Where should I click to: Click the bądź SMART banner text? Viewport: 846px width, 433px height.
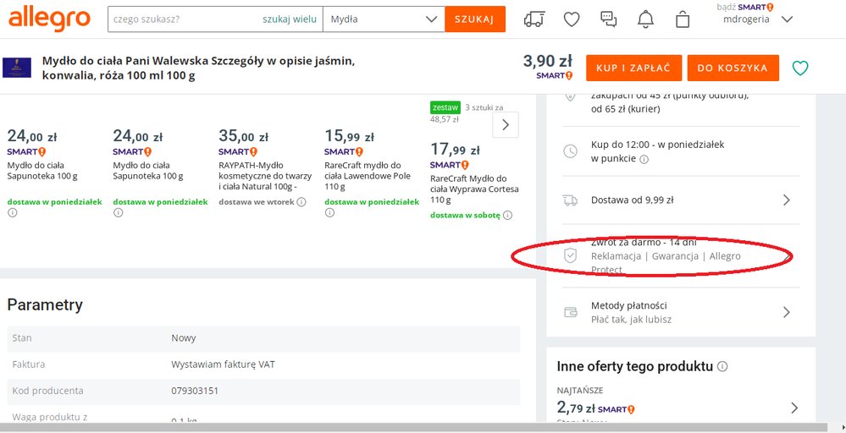coord(745,7)
